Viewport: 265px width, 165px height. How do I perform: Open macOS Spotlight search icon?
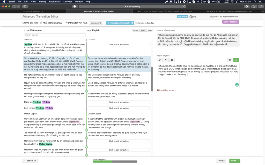(255, 2)
